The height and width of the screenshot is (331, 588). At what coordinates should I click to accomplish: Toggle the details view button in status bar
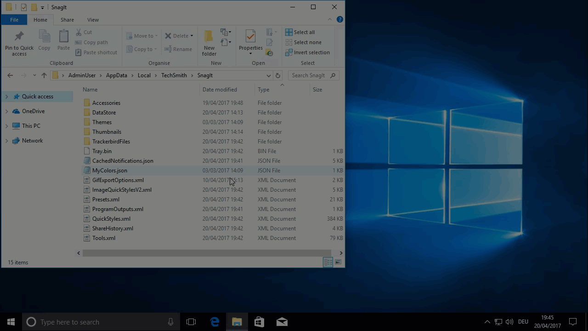(328, 262)
